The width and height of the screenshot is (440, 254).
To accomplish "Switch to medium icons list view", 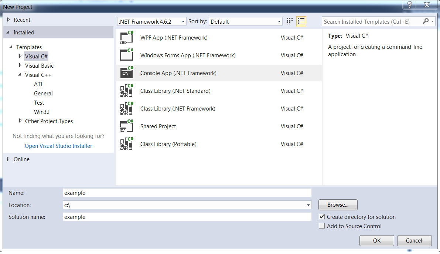I will click(301, 21).
